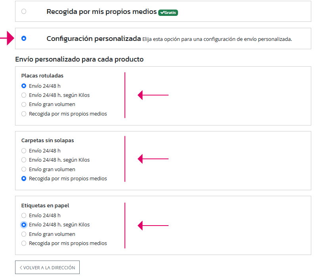Choose 'Envío 24/48 h. según Kilos' for Placas rotuladas
318x278 pixels.
[x=24, y=95]
